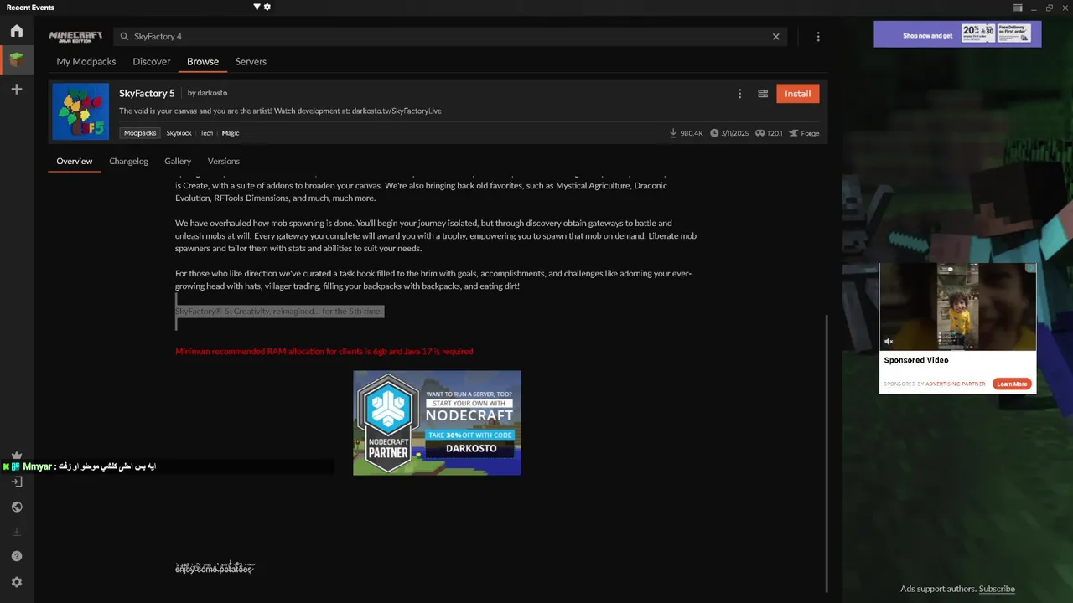Click the 980.4K downloads icon

point(673,133)
